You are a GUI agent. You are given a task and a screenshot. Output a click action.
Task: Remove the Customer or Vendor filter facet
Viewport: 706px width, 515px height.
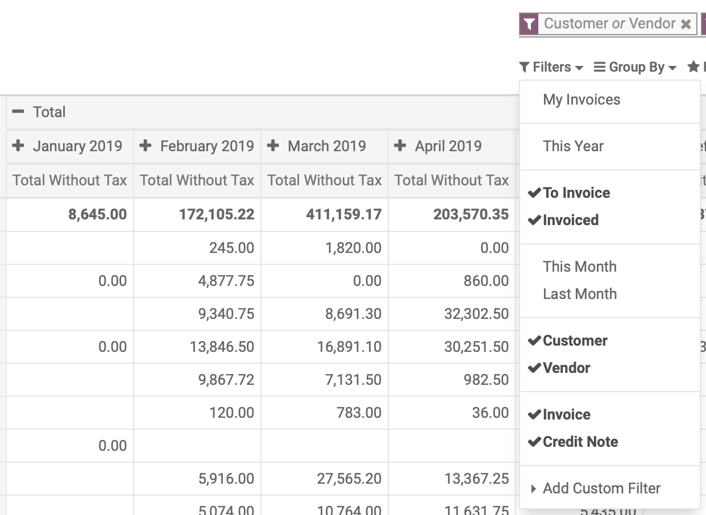tap(686, 24)
